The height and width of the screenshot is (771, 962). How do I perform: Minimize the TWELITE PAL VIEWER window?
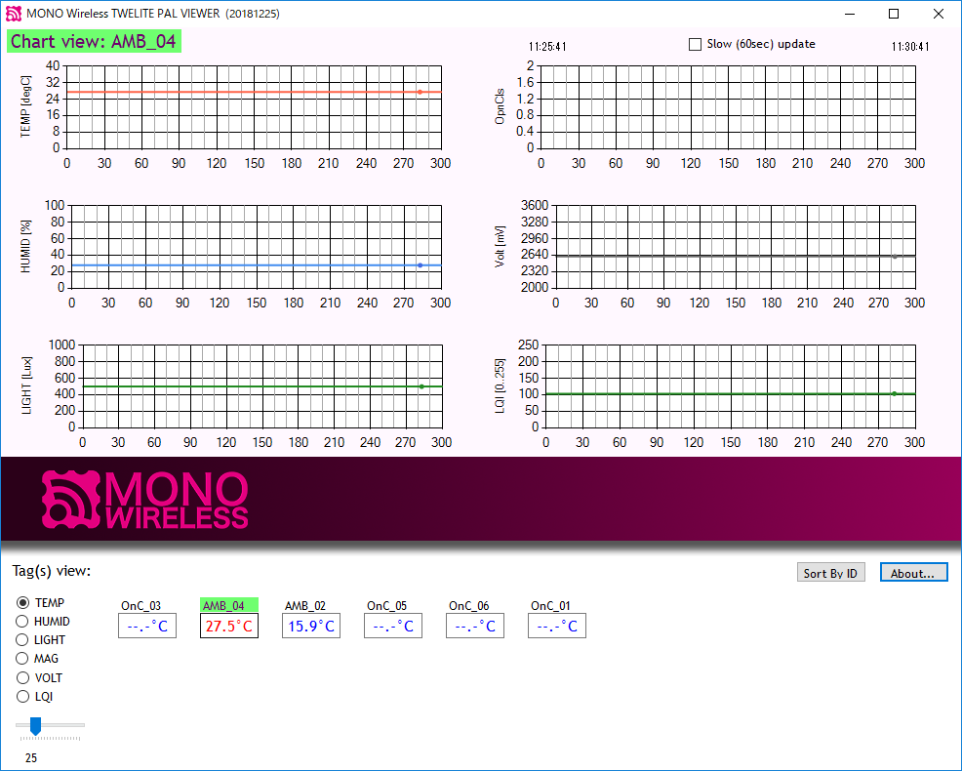point(850,14)
